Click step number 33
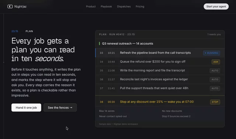 101,53
